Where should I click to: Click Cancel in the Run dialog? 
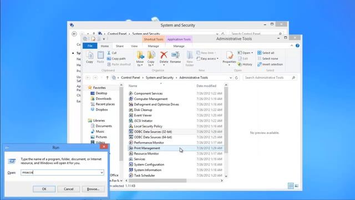[68, 189]
